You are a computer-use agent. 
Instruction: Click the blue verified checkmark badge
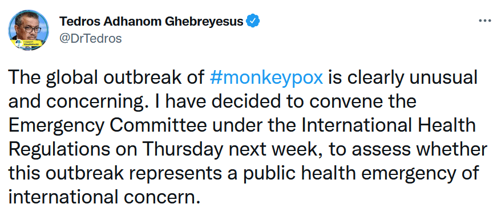(x=253, y=21)
